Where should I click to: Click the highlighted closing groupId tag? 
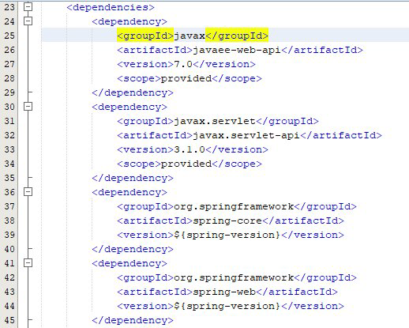click(237, 35)
